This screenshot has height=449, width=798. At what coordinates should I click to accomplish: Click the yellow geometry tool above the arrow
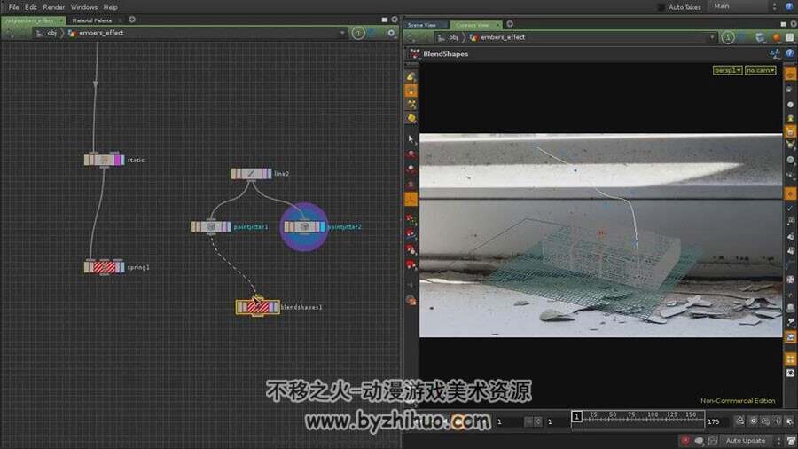pos(411,119)
